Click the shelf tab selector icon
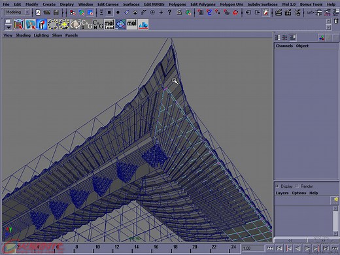 [x=8, y=22]
